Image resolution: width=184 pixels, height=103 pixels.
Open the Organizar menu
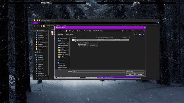(60, 34)
